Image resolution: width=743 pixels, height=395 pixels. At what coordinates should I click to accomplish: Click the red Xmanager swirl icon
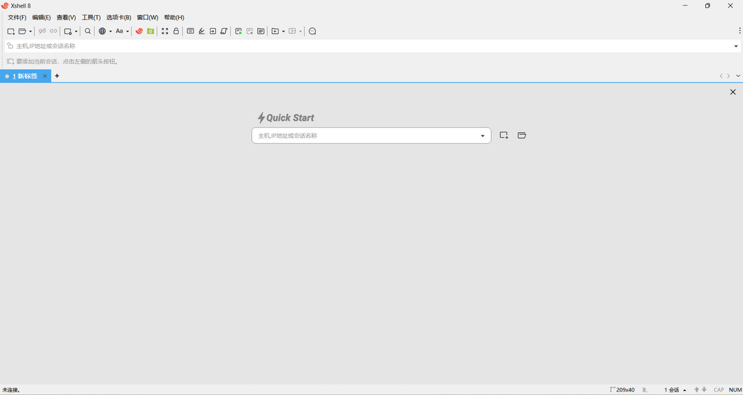click(x=139, y=31)
